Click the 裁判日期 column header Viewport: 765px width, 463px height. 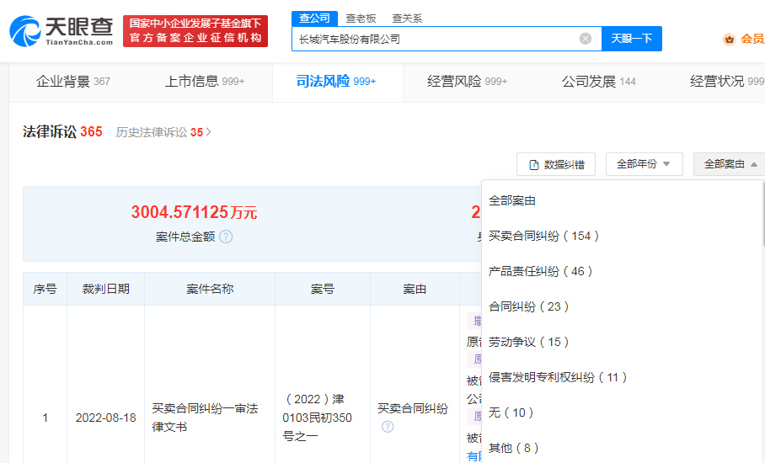[x=105, y=289]
